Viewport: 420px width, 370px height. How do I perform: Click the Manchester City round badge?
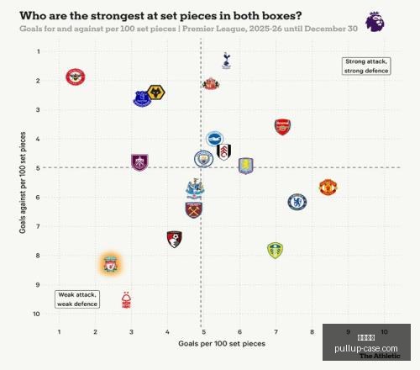point(204,159)
